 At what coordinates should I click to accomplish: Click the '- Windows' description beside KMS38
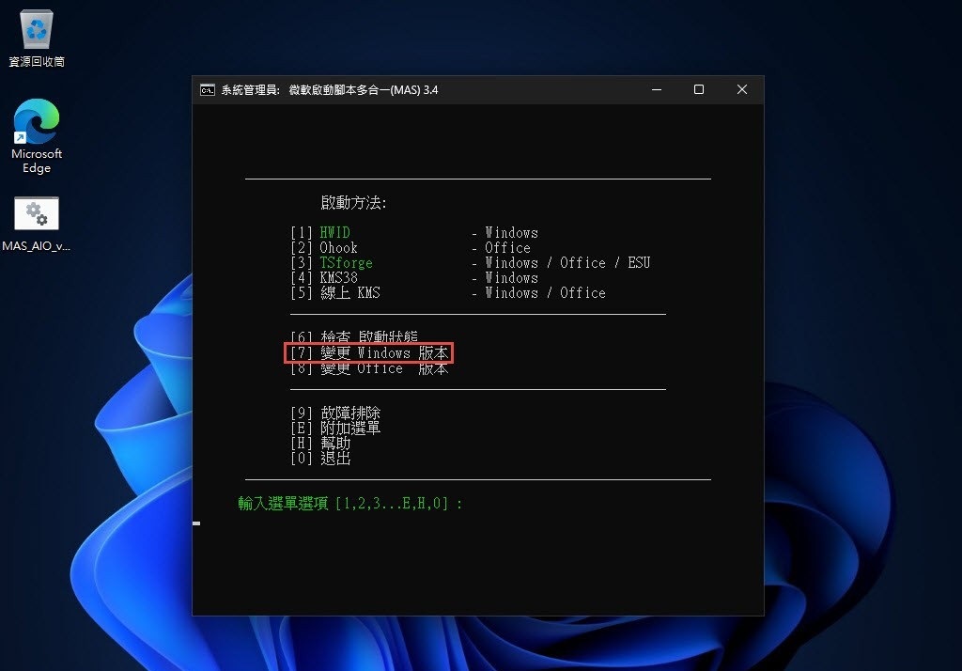pos(504,278)
